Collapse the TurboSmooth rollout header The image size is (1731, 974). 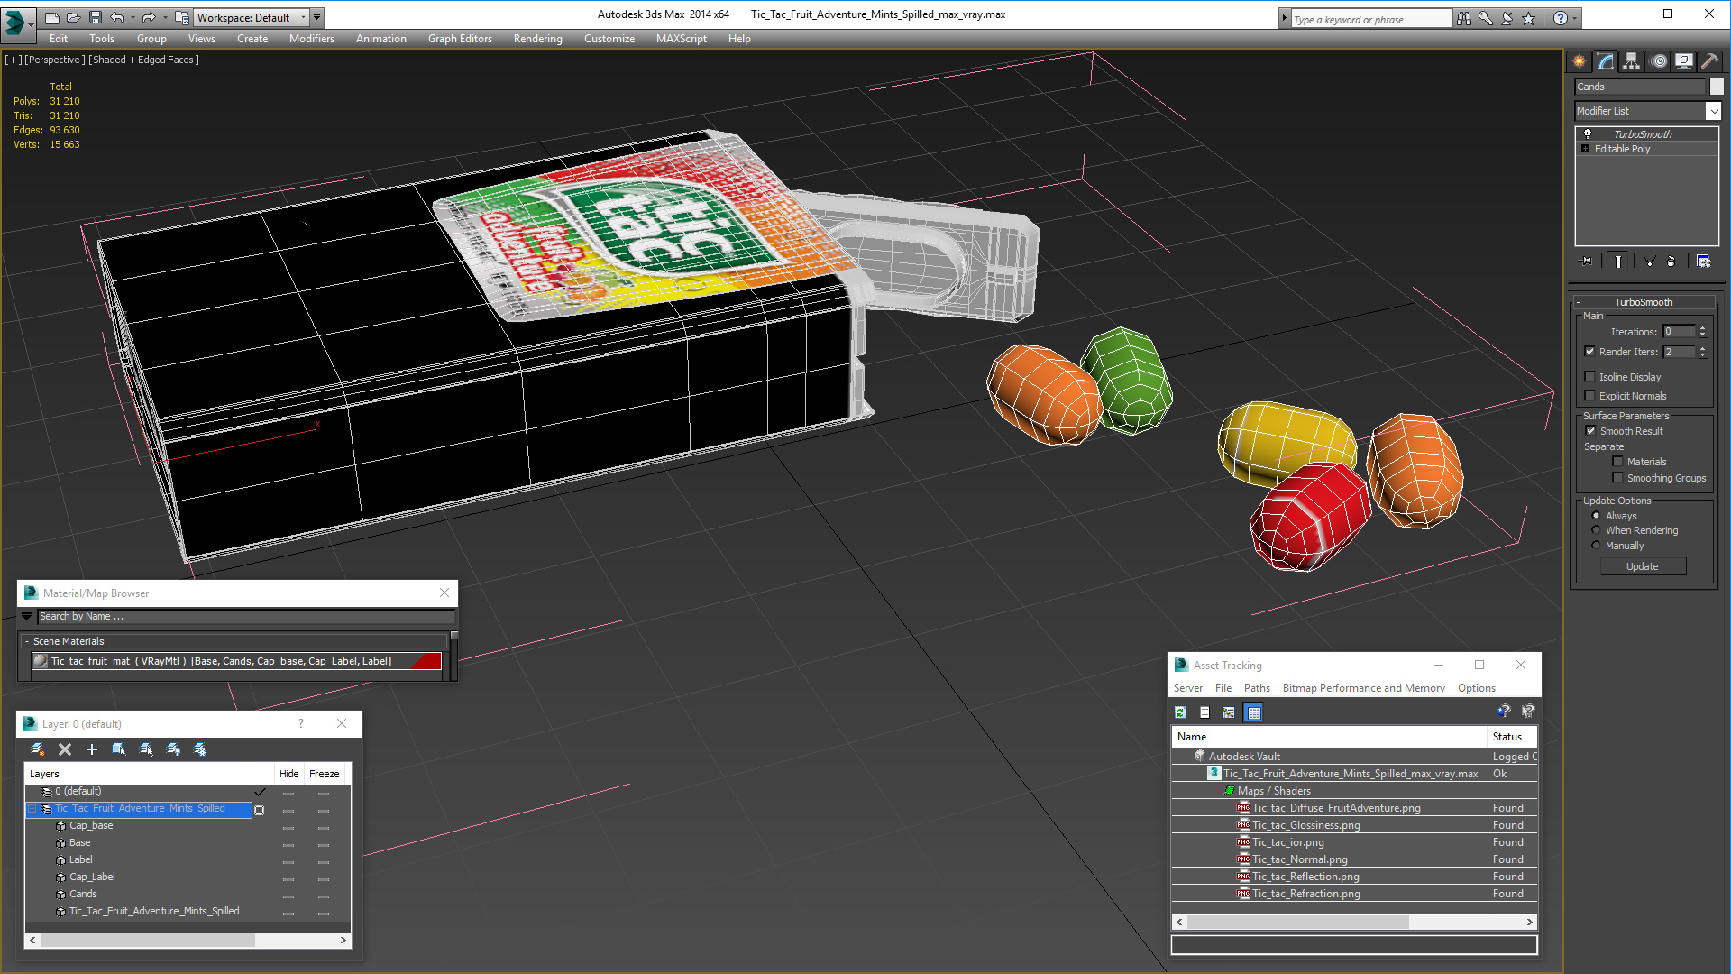point(1643,302)
